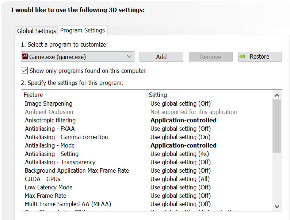This screenshot has height=220, width=290.
Task: Switch to the Global Settings tab
Action: coord(37,31)
